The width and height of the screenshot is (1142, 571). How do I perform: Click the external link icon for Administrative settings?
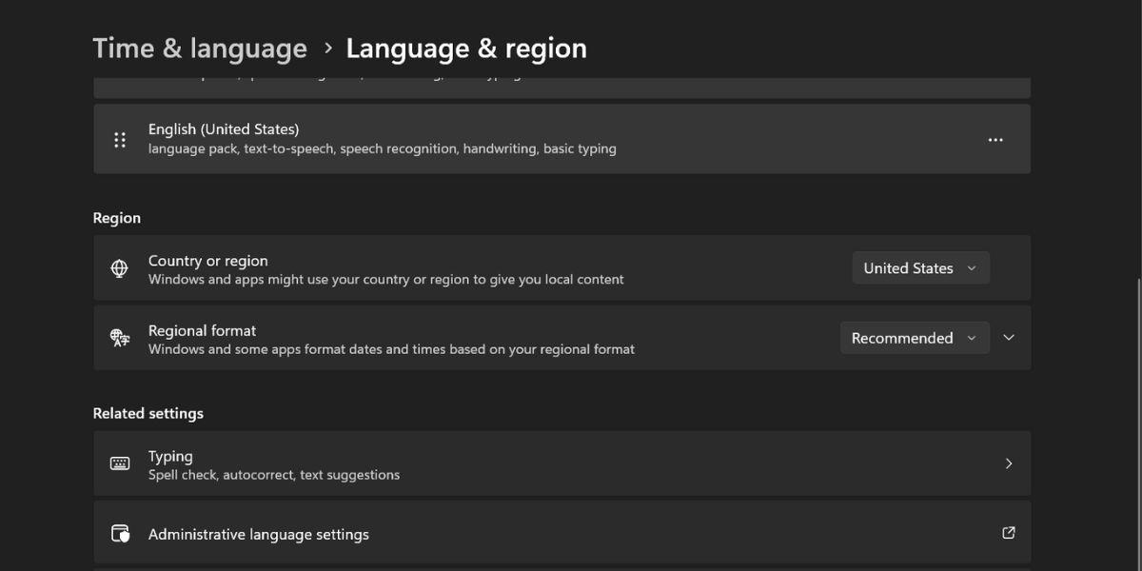1009,533
